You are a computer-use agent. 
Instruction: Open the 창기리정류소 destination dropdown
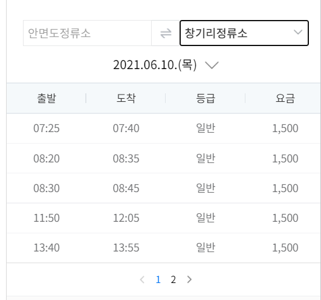(244, 33)
